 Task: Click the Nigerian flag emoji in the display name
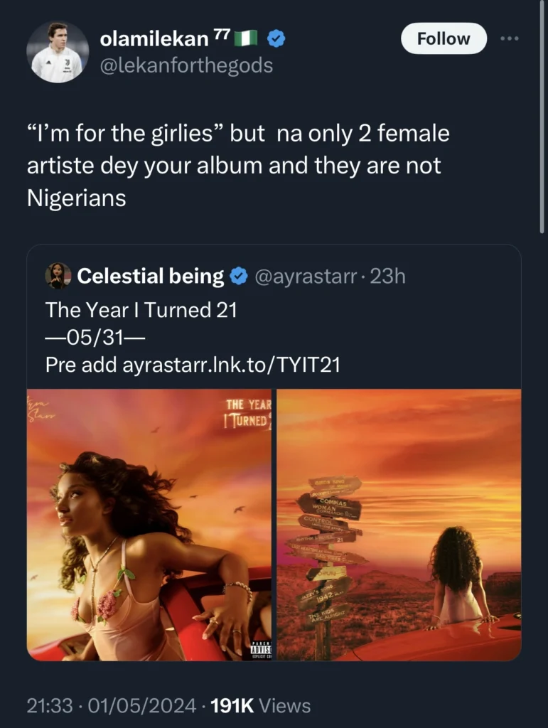(246, 38)
